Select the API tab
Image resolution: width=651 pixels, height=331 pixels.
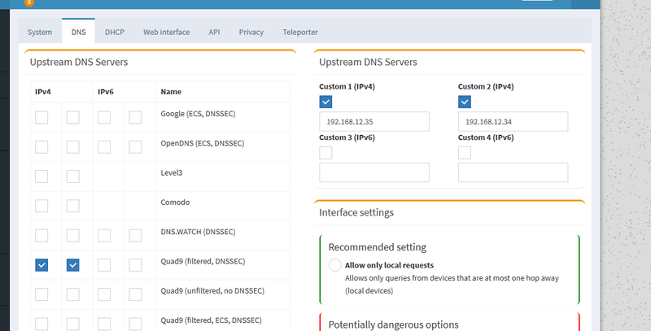(x=214, y=32)
